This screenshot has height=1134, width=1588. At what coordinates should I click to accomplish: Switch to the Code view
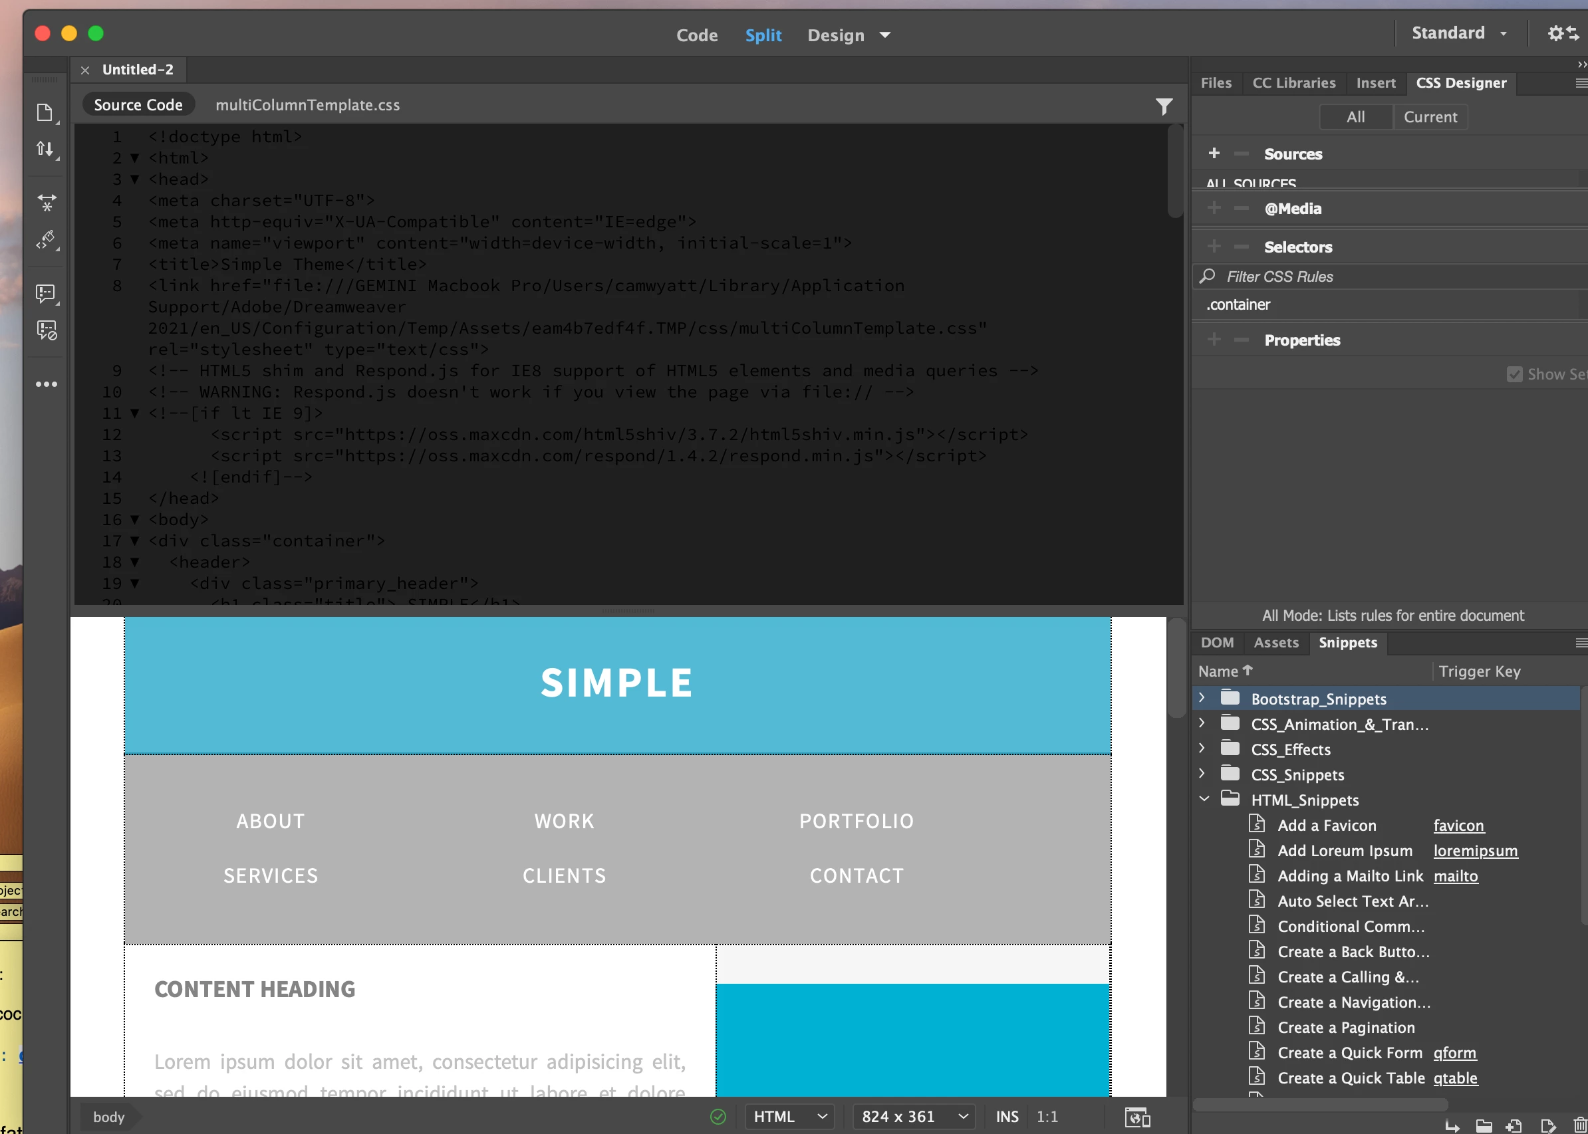click(696, 35)
